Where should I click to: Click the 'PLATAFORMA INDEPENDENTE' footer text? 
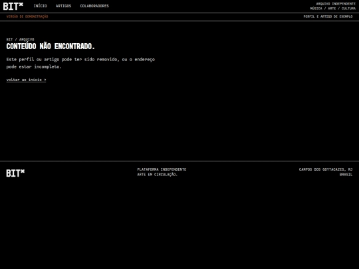[x=162, y=169]
